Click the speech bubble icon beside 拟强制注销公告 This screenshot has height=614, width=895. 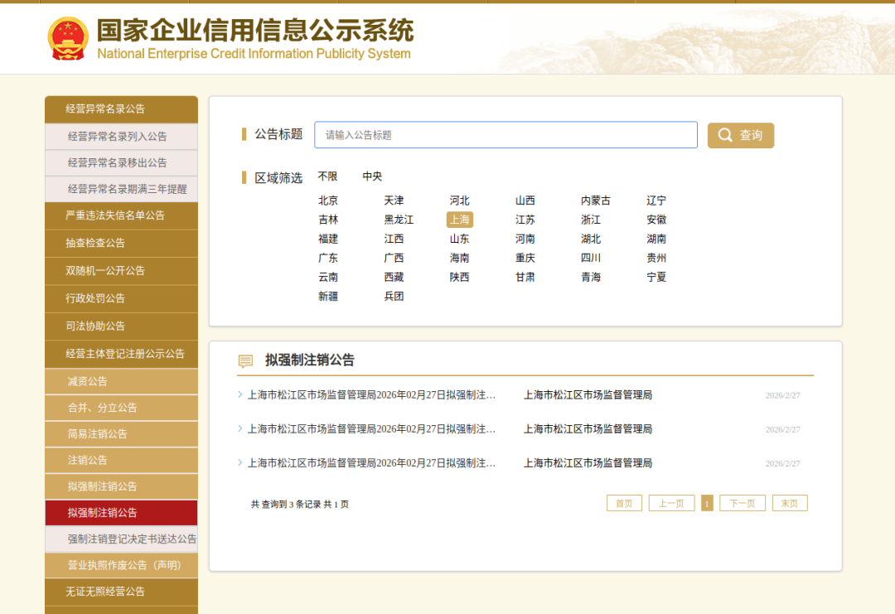pyautogui.click(x=245, y=361)
